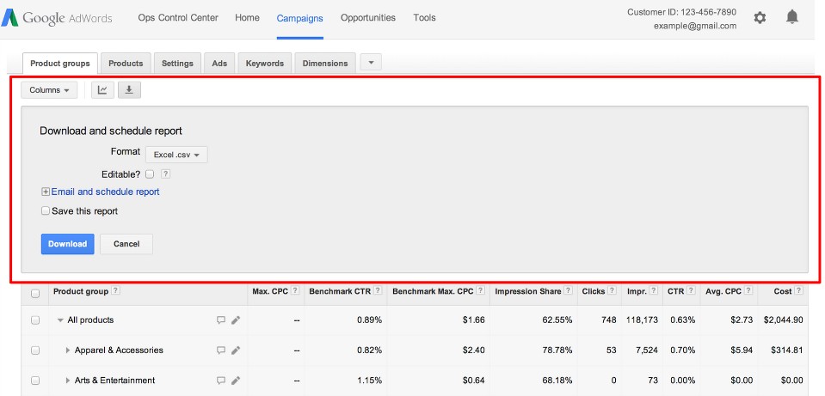Edit All products with pencil icon
This screenshot has width=825, height=396.
click(x=236, y=320)
